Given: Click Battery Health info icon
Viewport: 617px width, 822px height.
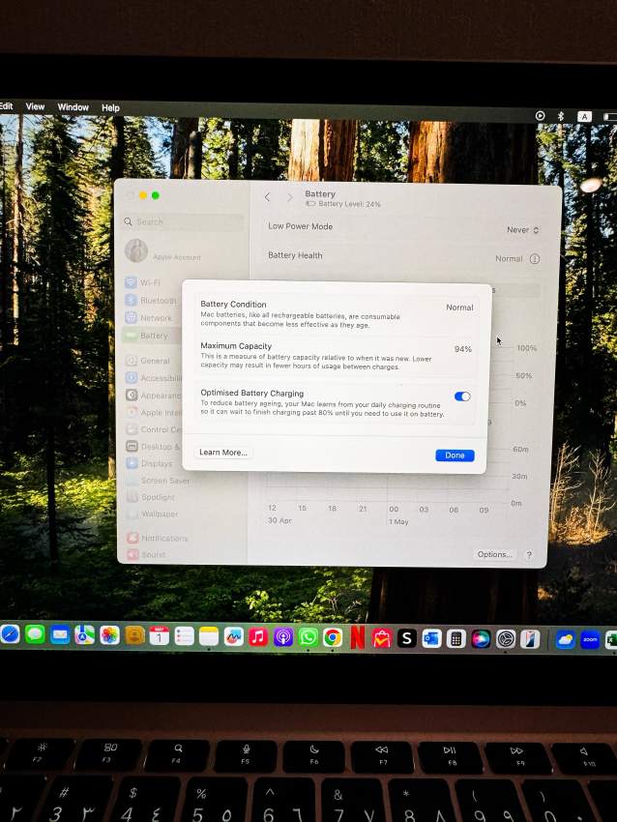Looking at the screenshot, I should pyautogui.click(x=535, y=259).
